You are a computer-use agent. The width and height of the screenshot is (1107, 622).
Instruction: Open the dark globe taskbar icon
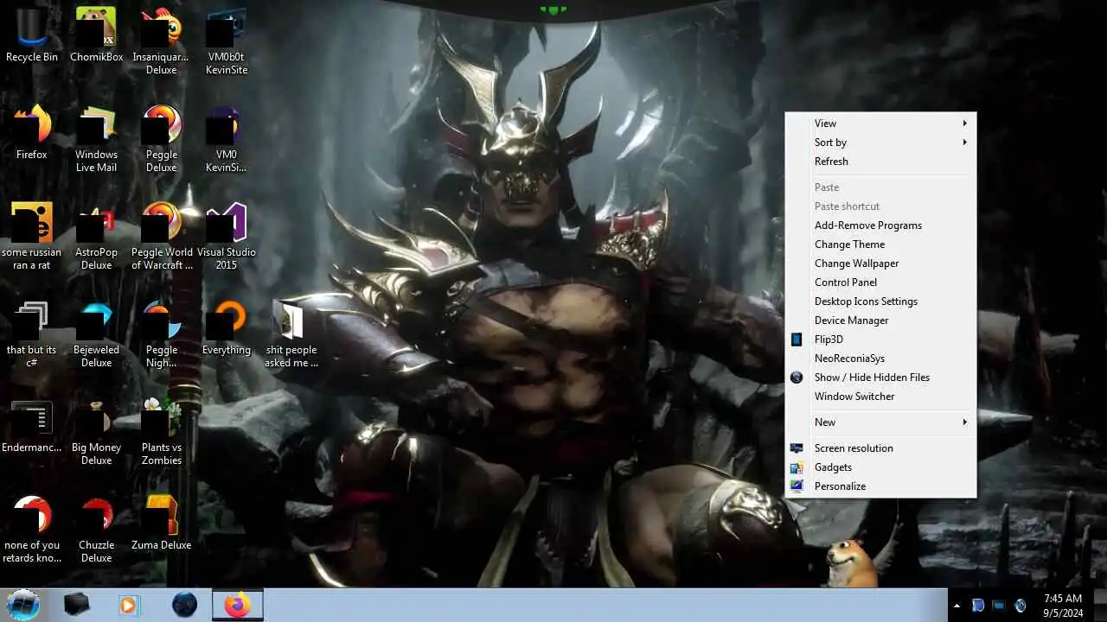[184, 605]
